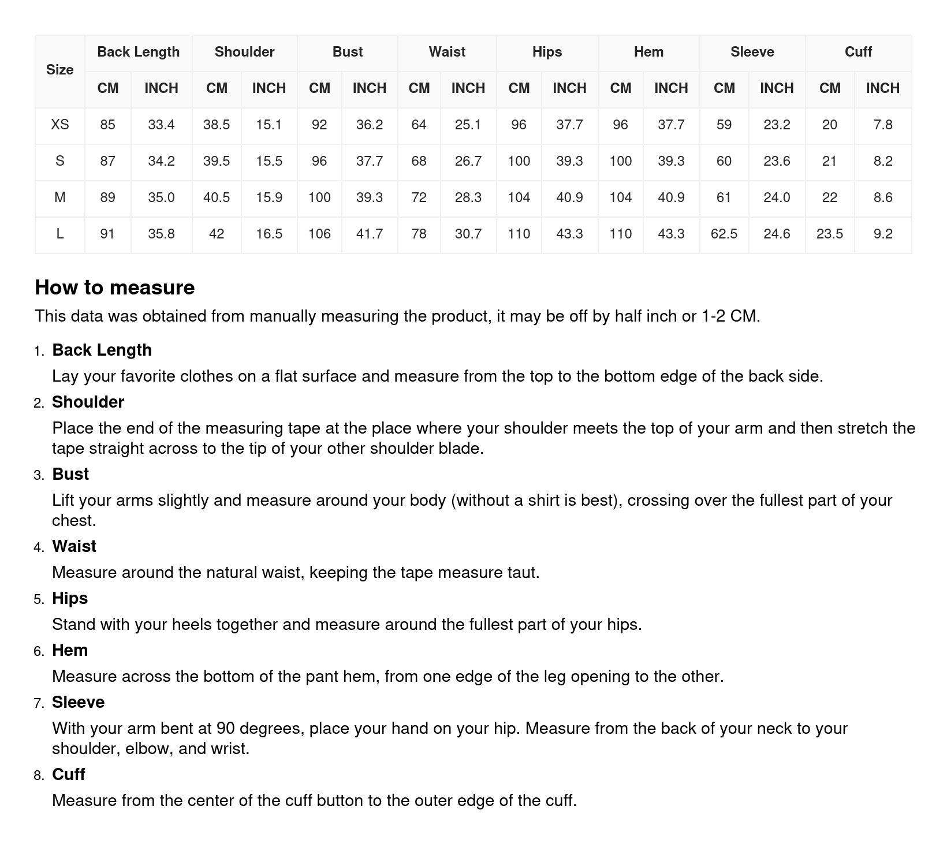
Task: Click the Back Length column header
Action: (x=138, y=52)
